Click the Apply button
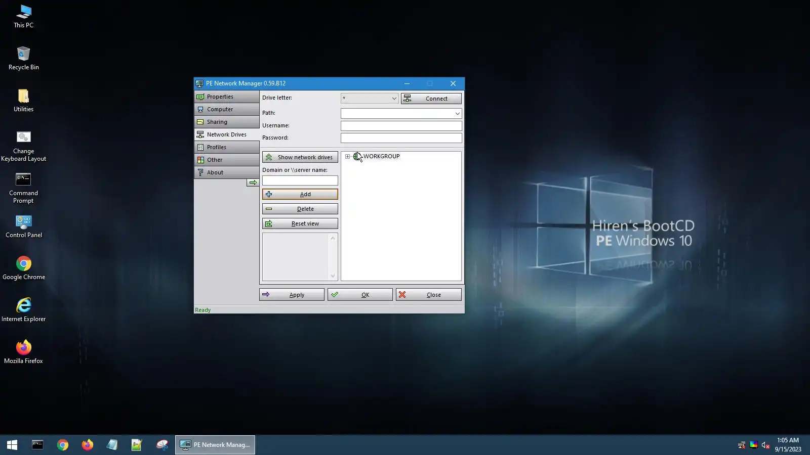The image size is (810, 455). [292, 295]
